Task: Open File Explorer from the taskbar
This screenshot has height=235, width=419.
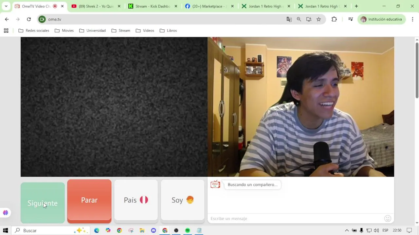Action: point(142,230)
